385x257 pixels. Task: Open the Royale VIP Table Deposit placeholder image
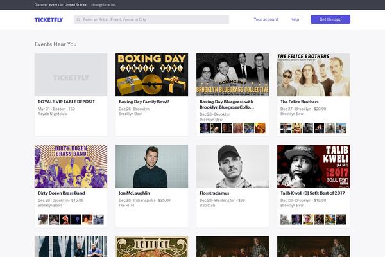[x=71, y=75]
